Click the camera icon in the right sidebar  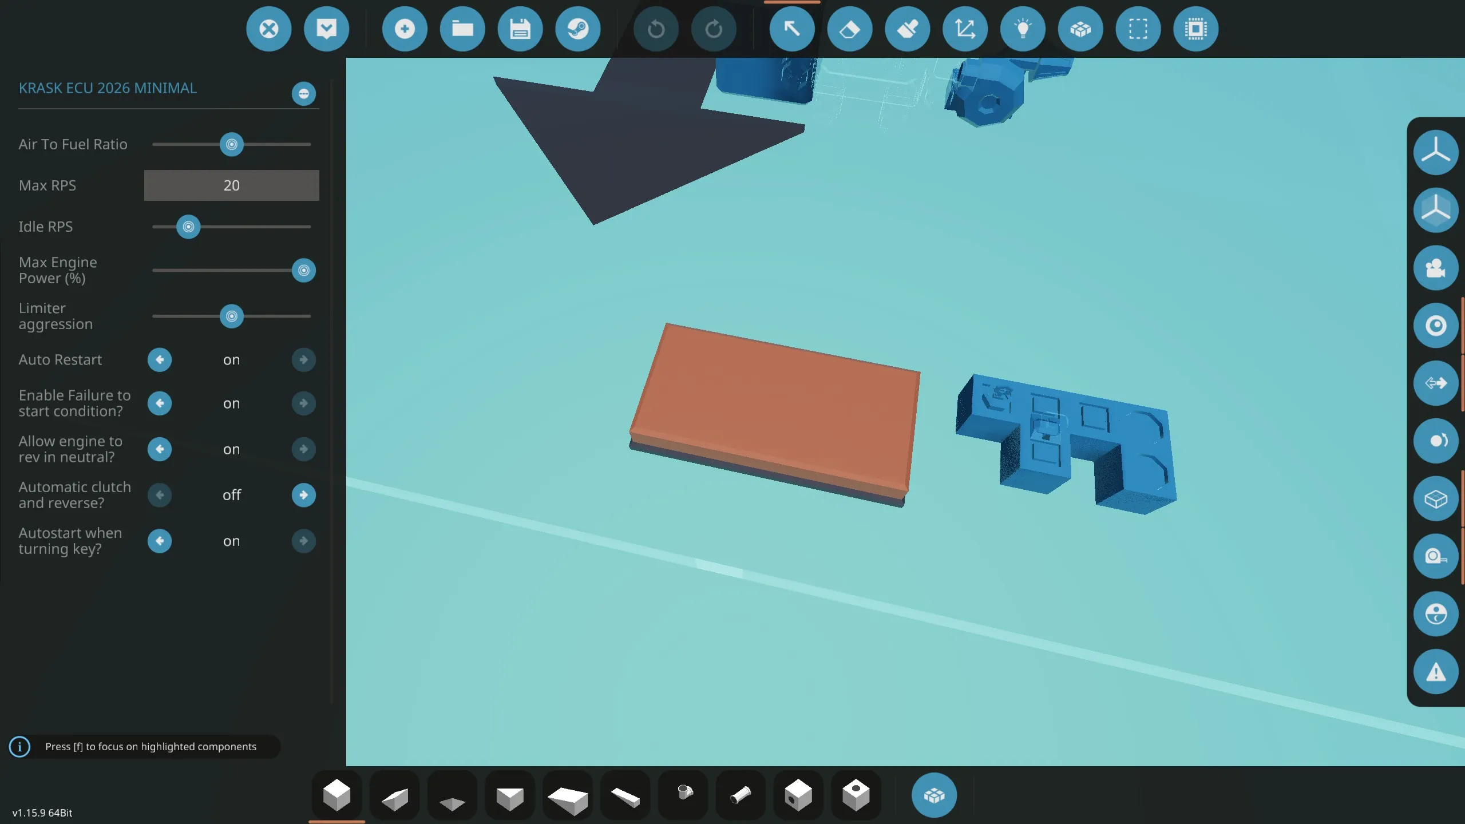(1435, 268)
